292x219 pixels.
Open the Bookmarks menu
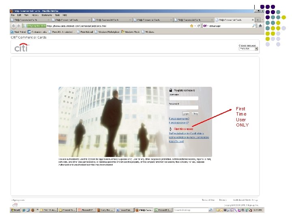47,15
